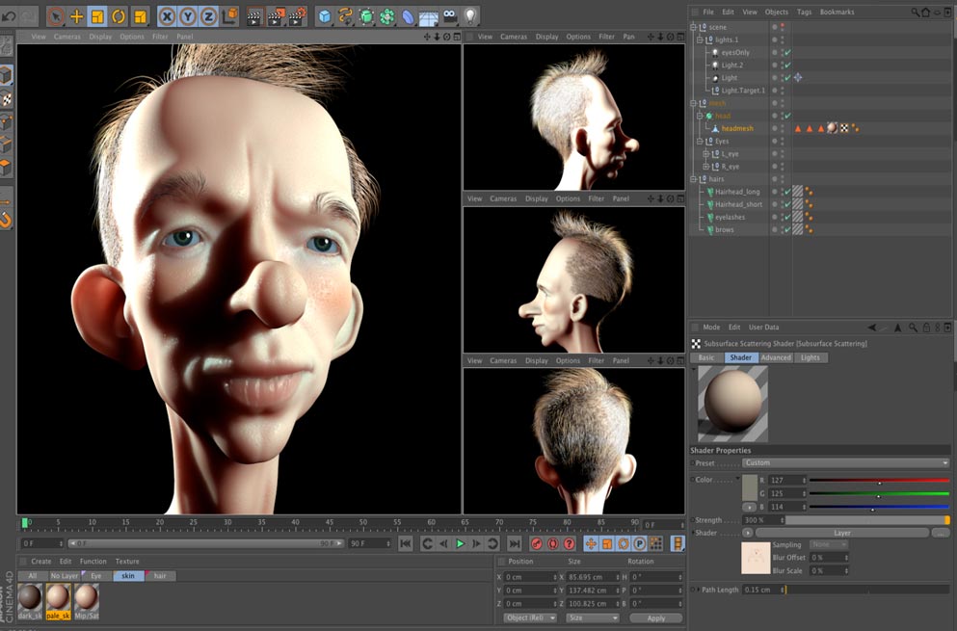Toggle Hairhead_long enable checkmark
Viewport: 957px width, 631px height.
tap(788, 192)
